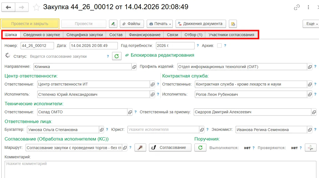The width and height of the screenshot is (319, 178).
Task: Click нет value next to Проверяются
Action: [294, 148]
